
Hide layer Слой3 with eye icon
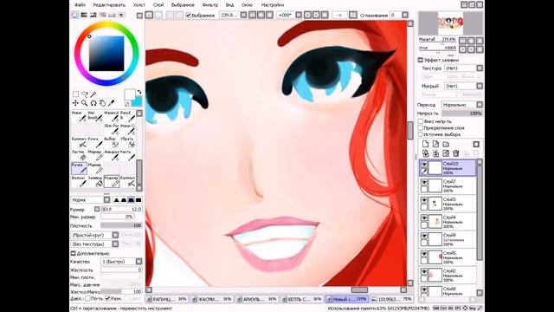[424, 200]
